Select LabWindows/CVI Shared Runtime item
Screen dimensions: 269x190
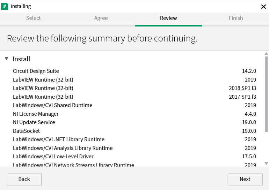(x=134, y=105)
